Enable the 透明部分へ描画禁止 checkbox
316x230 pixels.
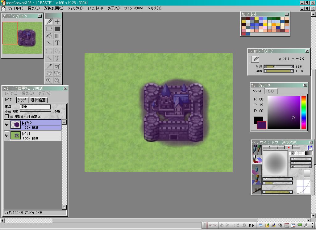tap(7, 116)
